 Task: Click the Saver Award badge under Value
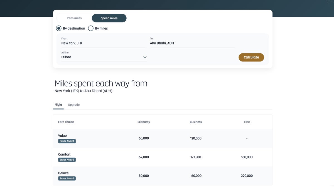pos(67,141)
